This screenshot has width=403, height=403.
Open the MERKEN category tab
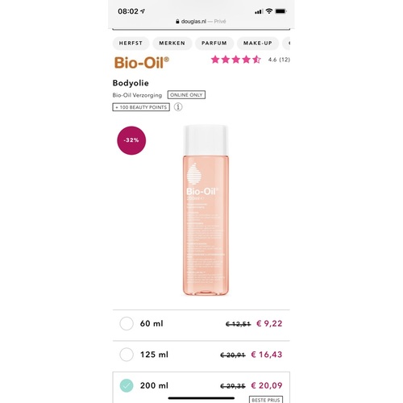[x=172, y=44]
